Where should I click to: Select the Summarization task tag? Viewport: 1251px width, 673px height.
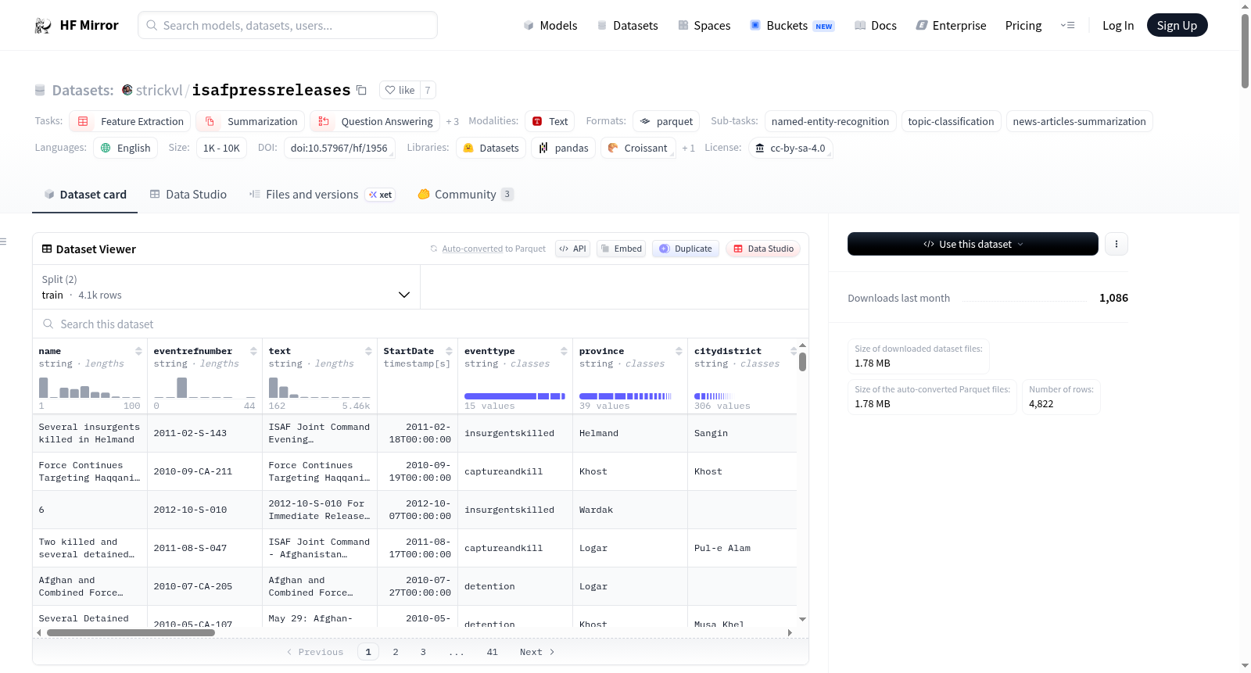coord(250,121)
